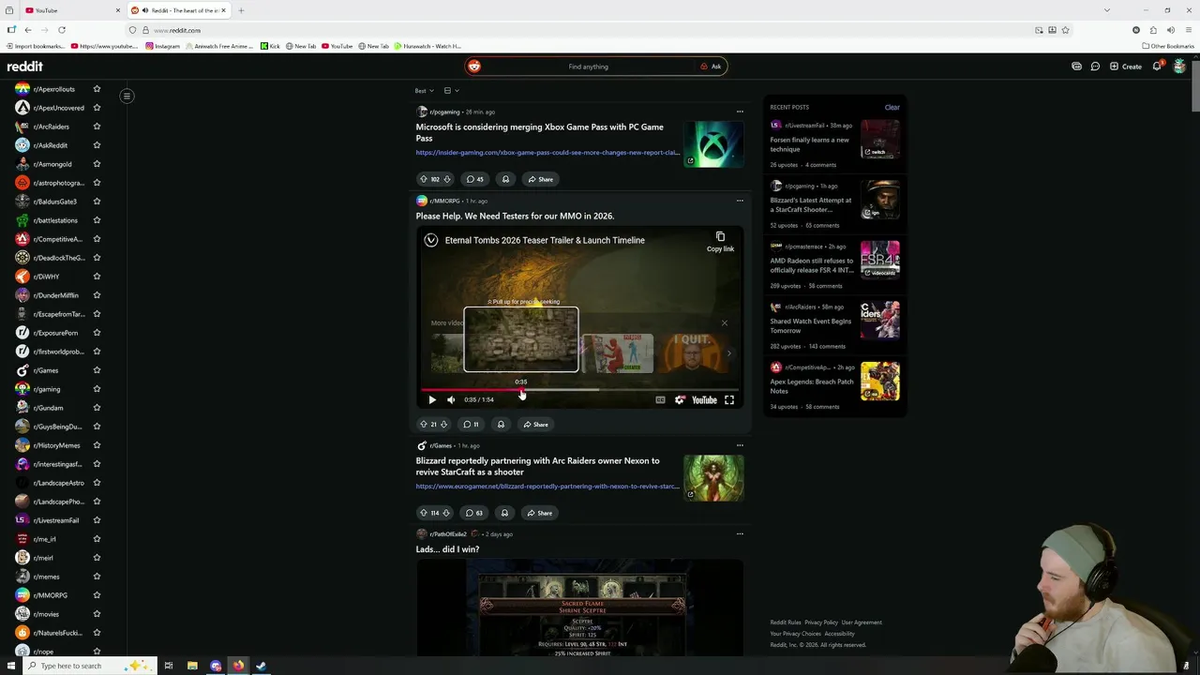Collapse the left sidebar with the menu icon
This screenshot has width=1200, height=675.
click(x=127, y=96)
